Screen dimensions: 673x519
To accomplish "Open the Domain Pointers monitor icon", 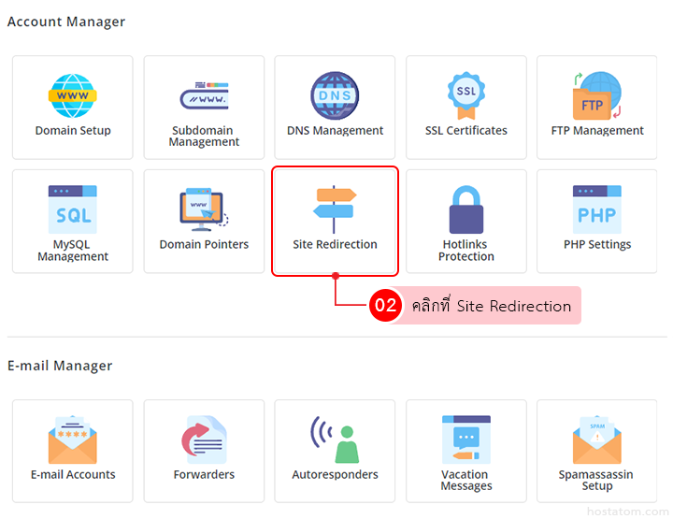I will [204, 209].
